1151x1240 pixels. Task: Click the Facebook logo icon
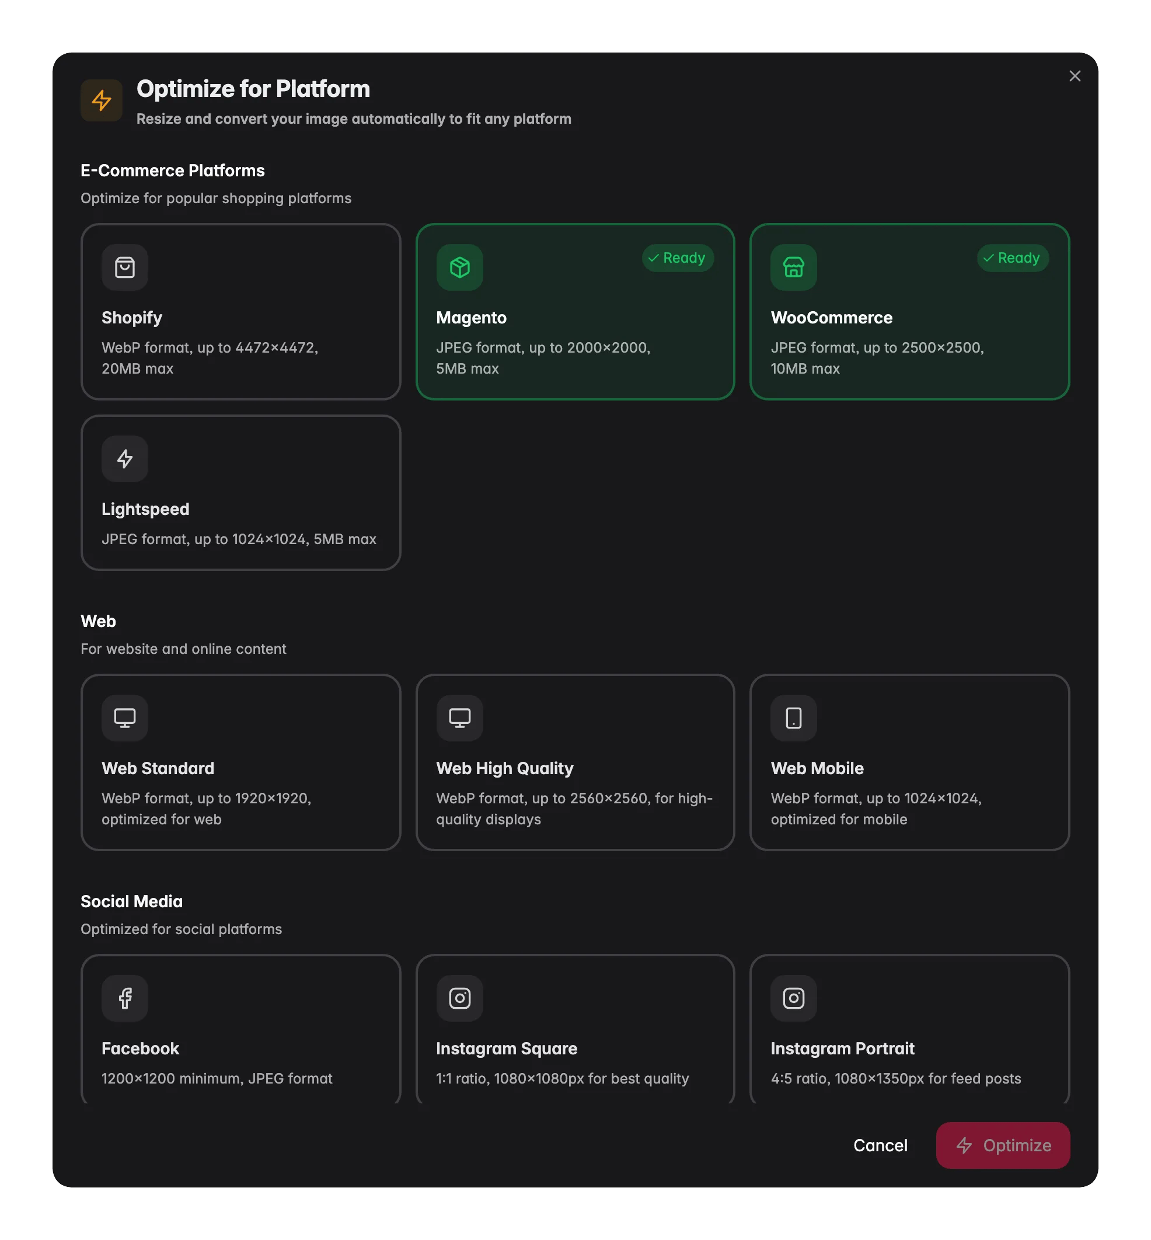pos(124,998)
